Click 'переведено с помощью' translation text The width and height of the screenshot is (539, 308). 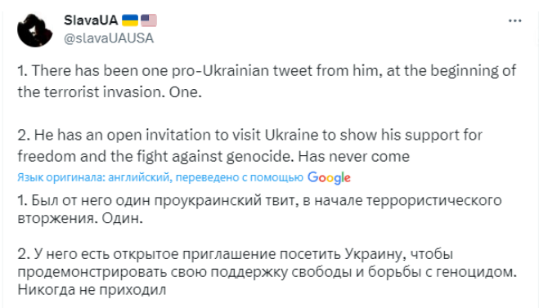(240, 177)
